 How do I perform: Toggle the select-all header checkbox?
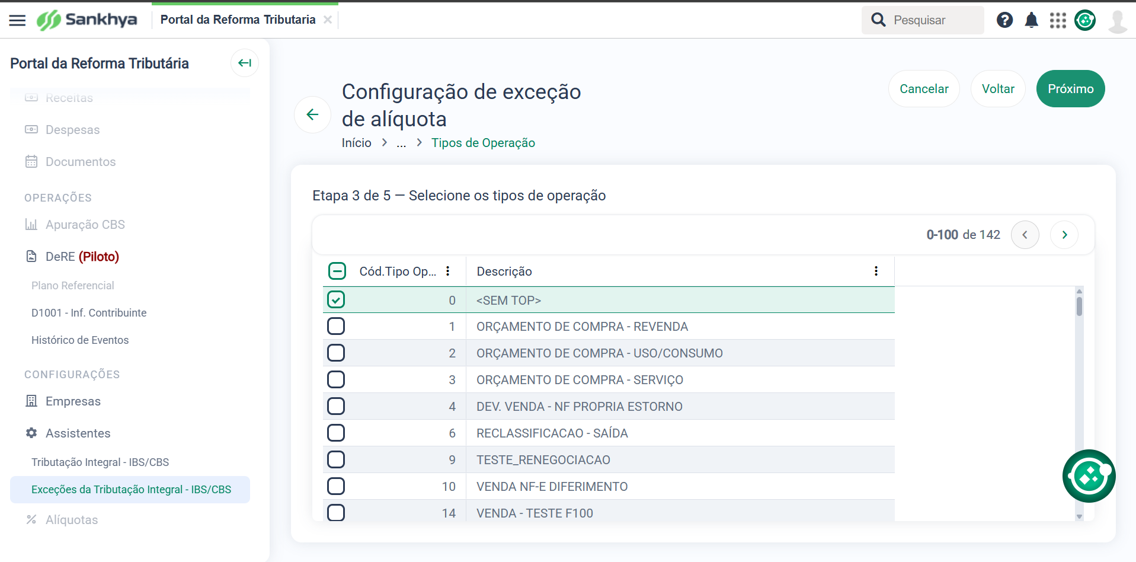337,272
